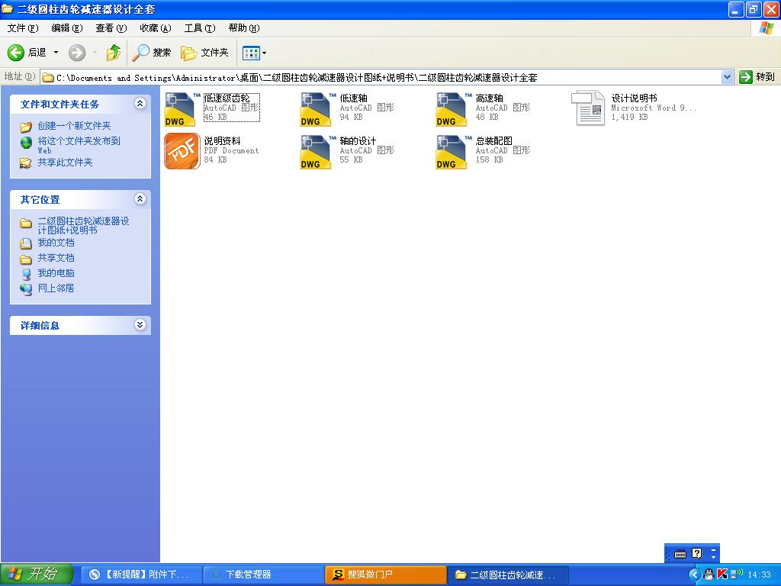Click the Go (转到) button
This screenshot has width=781, height=586.
pyautogui.click(x=757, y=77)
